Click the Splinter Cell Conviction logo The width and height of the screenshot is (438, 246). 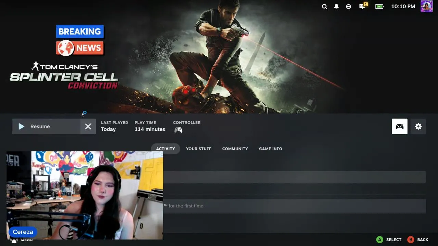64,76
